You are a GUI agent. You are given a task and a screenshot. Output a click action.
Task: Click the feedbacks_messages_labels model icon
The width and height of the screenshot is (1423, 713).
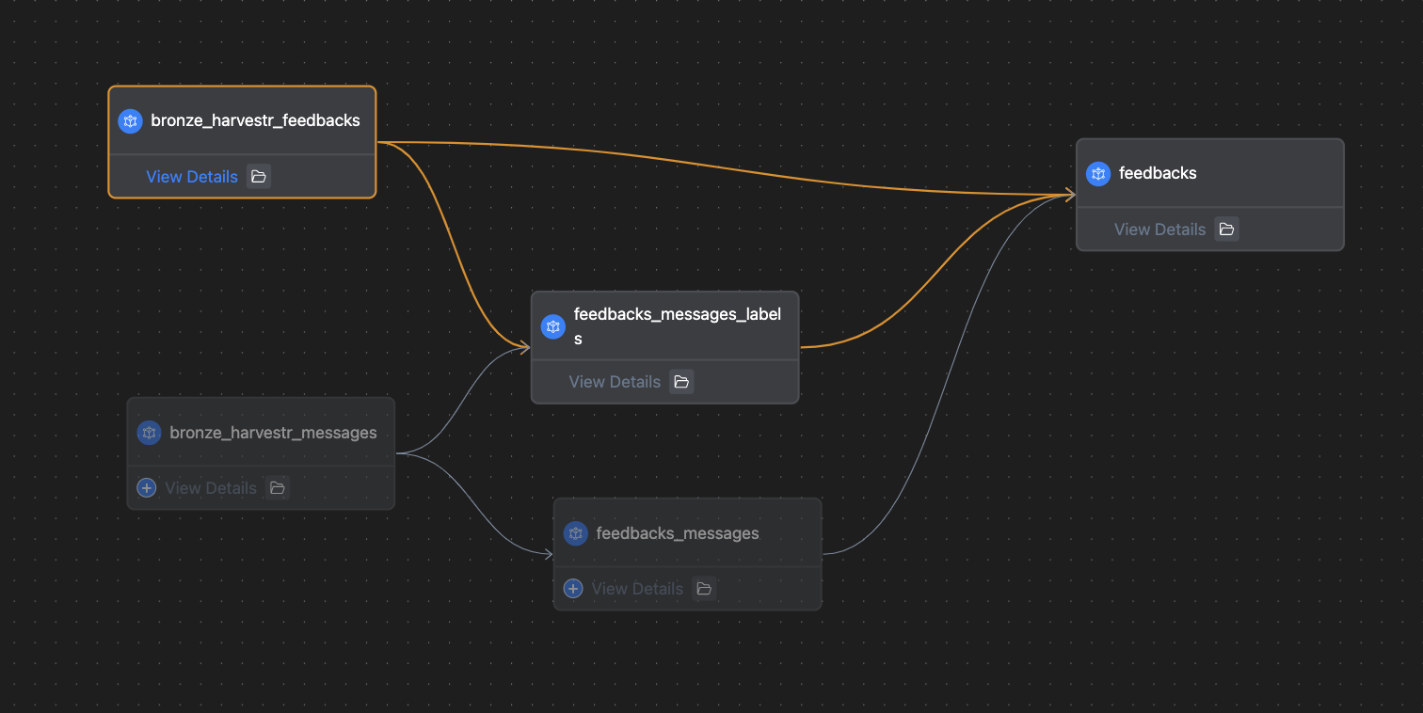coord(553,326)
